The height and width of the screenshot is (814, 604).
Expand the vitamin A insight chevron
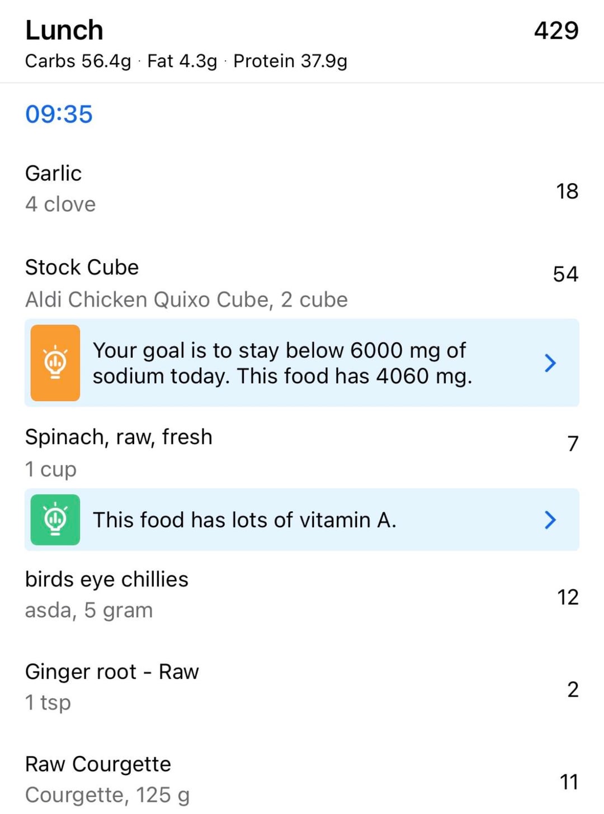point(550,520)
